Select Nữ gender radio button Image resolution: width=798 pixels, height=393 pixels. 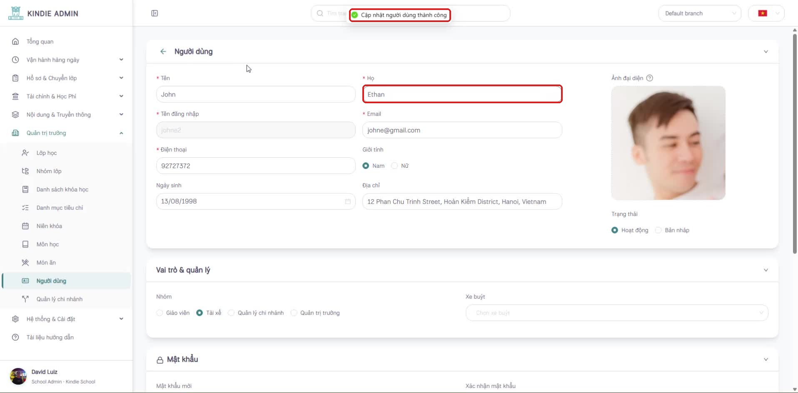click(394, 166)
